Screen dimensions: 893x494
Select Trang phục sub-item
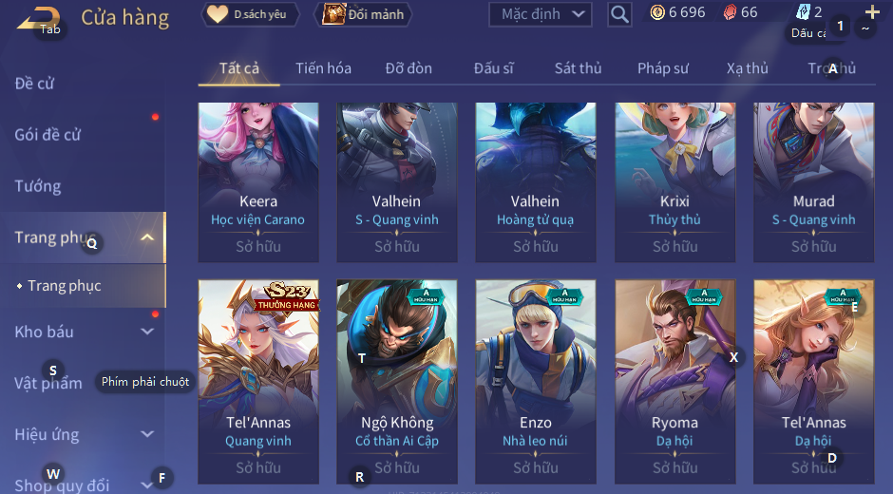tap(65, 285)
